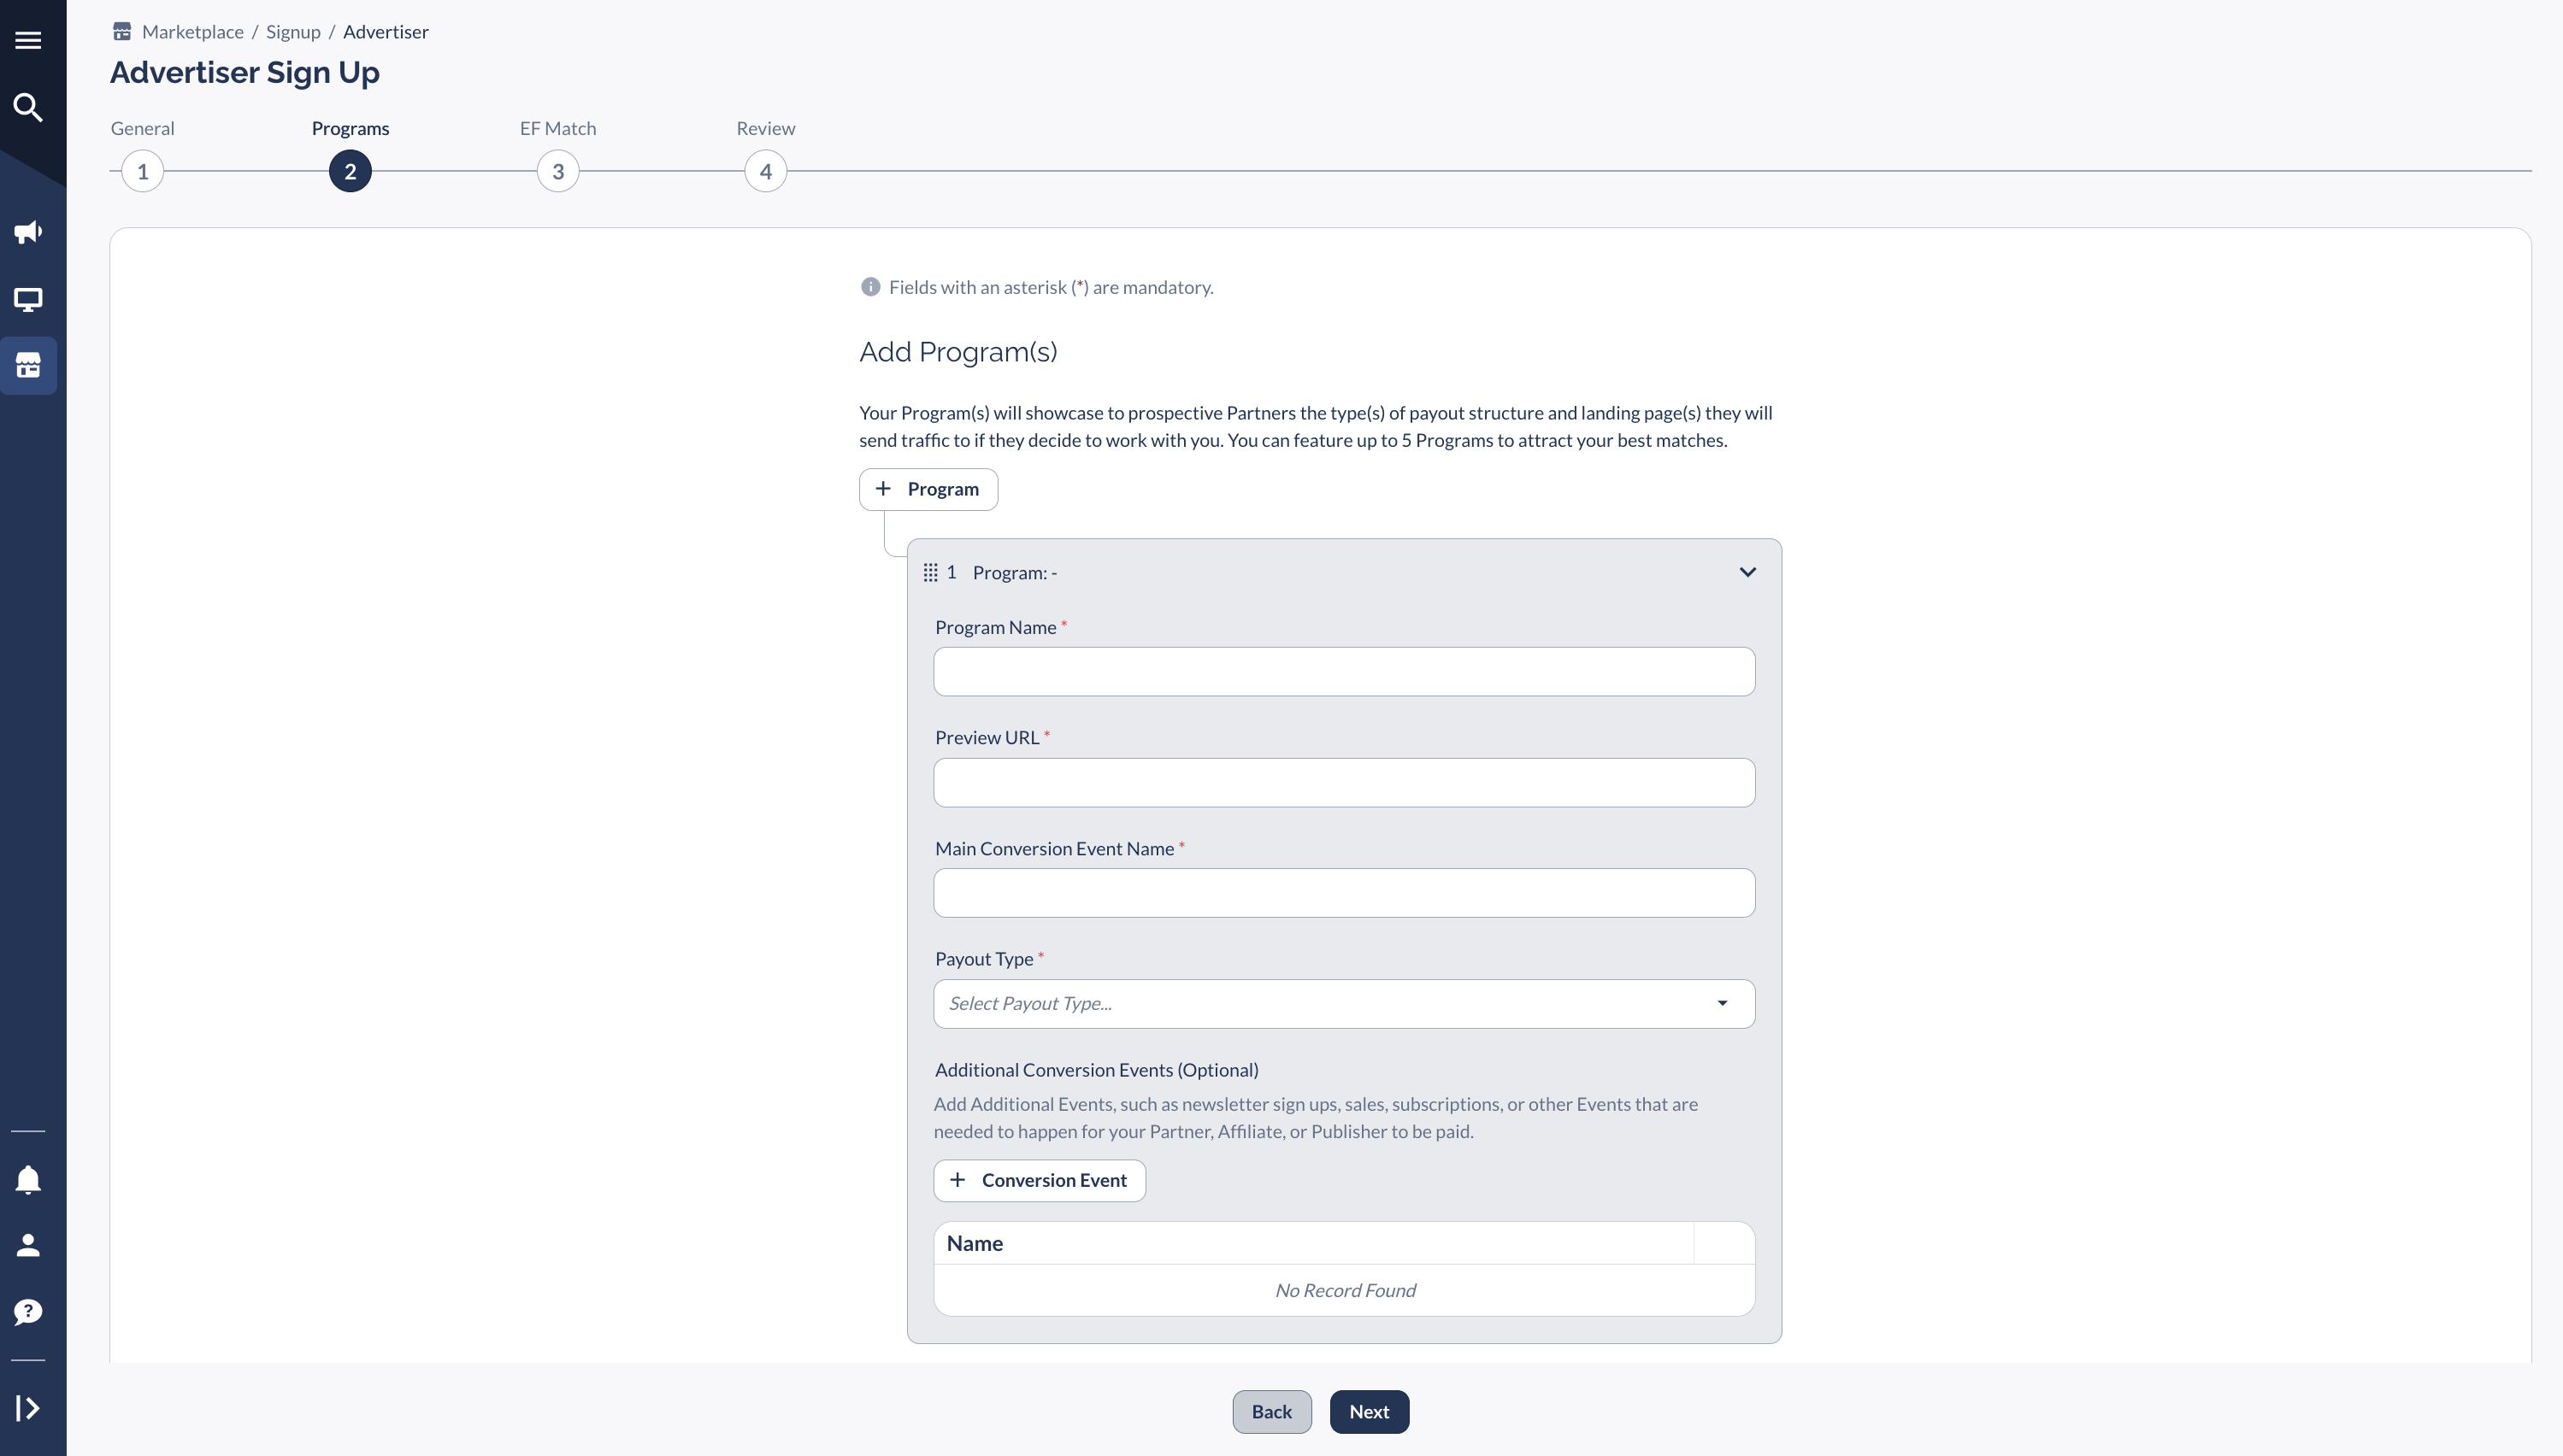This screenshot has height=1456, width=2563.
Task: Click 'Additional Conversion Events (Optional)' label
Action: pos(1097,1070)
